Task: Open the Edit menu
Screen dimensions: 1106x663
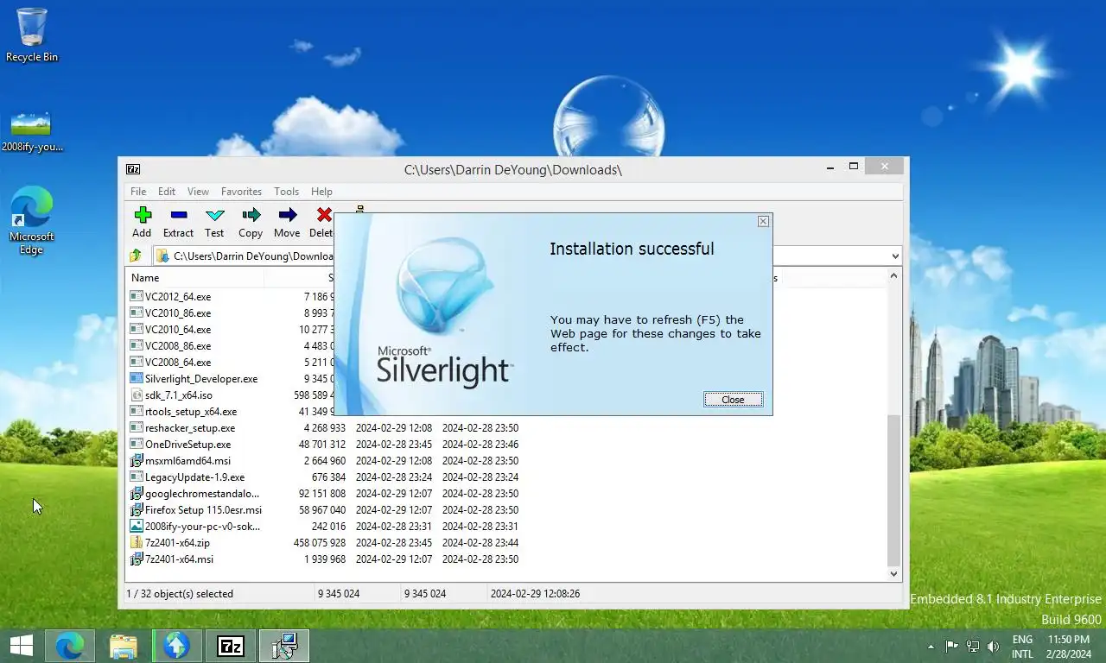Action: point(167,192)
